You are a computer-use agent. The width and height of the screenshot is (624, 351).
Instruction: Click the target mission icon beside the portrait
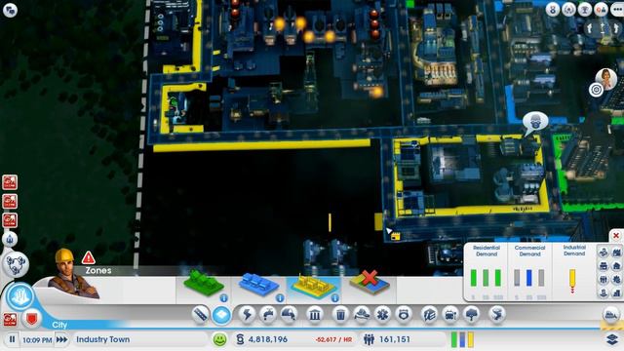pos(596,90)
